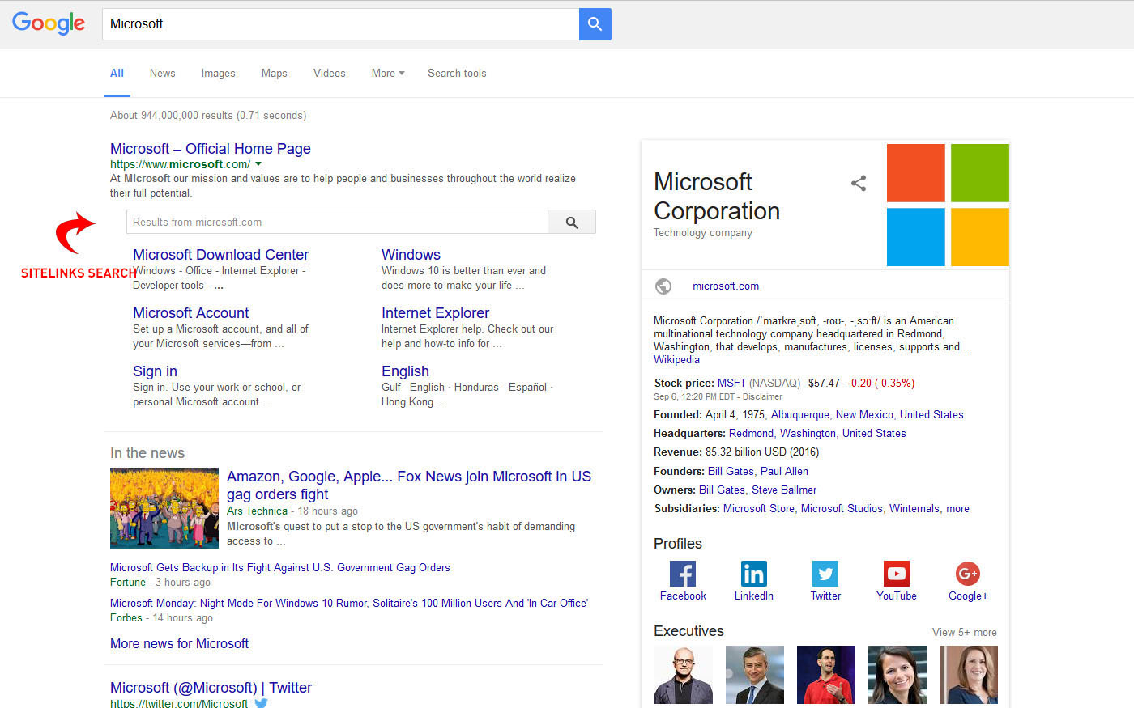Open the Microsoft Account sitelink
The width and height of the screenshot is (1134, 708).
[190, 313]
